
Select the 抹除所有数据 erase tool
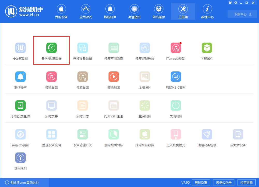(x=145, y=137)
